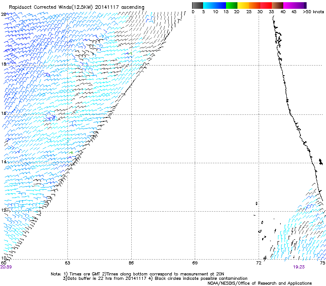Click the gray 0-5 knots color swatch
Screen dimensions: 326x286
[197, 5]
